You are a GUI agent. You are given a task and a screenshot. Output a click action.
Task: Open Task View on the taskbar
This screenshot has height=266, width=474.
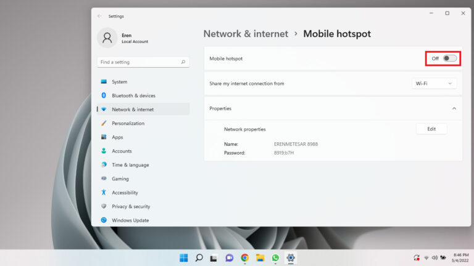(214, 258)
